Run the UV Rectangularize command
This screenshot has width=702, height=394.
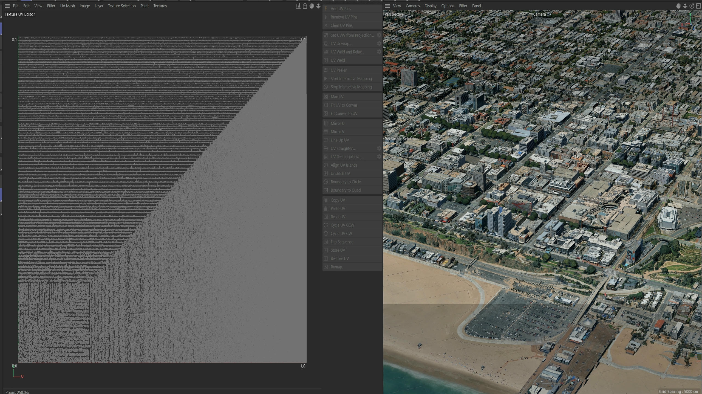[x=349, y=157]
